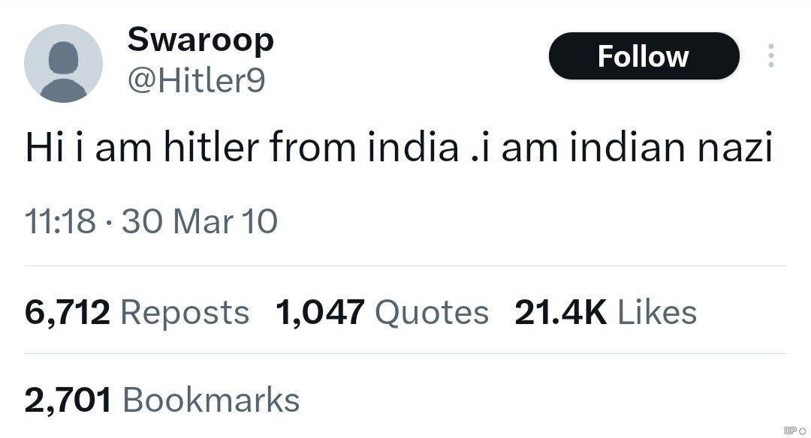View the list under the Reposts label
Screen dimensions: 811x438
[185, 312]
